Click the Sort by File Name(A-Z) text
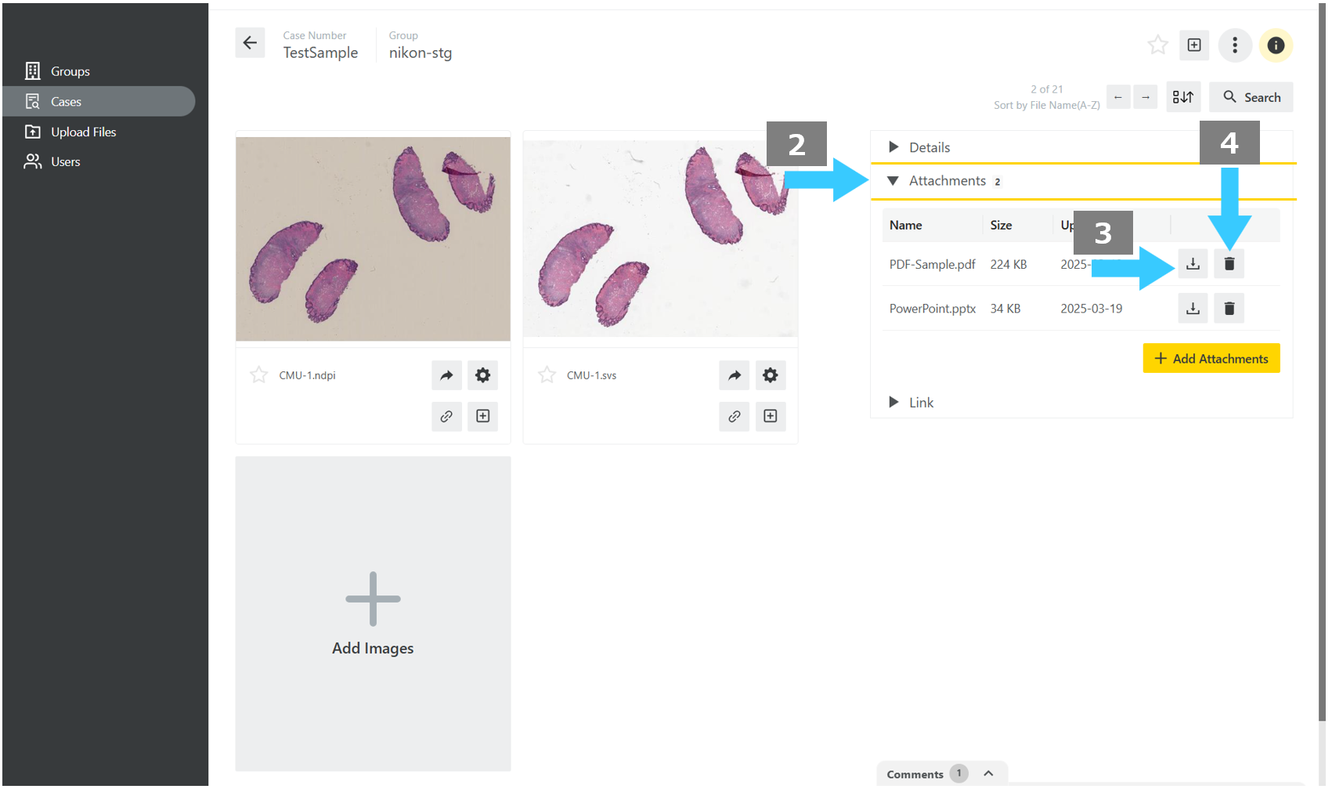 click(x=1046, y=105)
